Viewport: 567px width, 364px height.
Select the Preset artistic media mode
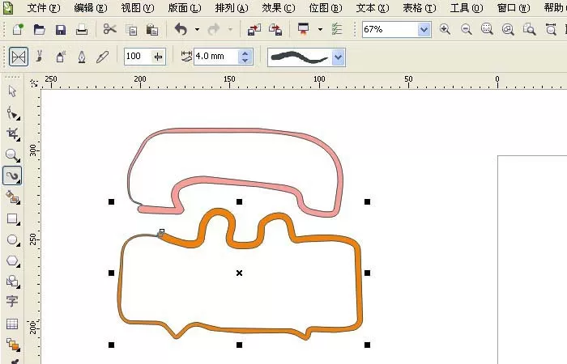pos(19,57)
